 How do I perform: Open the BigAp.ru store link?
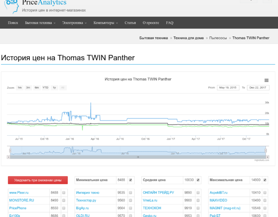[x=82, y=208]
